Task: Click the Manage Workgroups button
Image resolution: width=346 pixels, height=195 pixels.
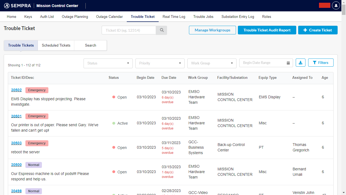Action: (x=212, y=30)
